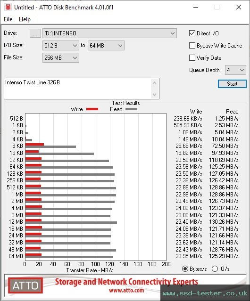250x301 pixels.
Task: Open the 512 B minimum I/O size dropdown
Action: [61, 46]
